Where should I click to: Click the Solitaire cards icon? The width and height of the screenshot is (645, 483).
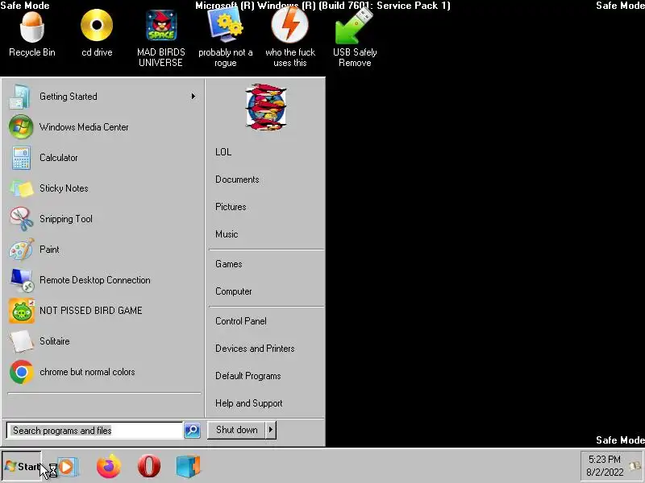pos(22,341)
